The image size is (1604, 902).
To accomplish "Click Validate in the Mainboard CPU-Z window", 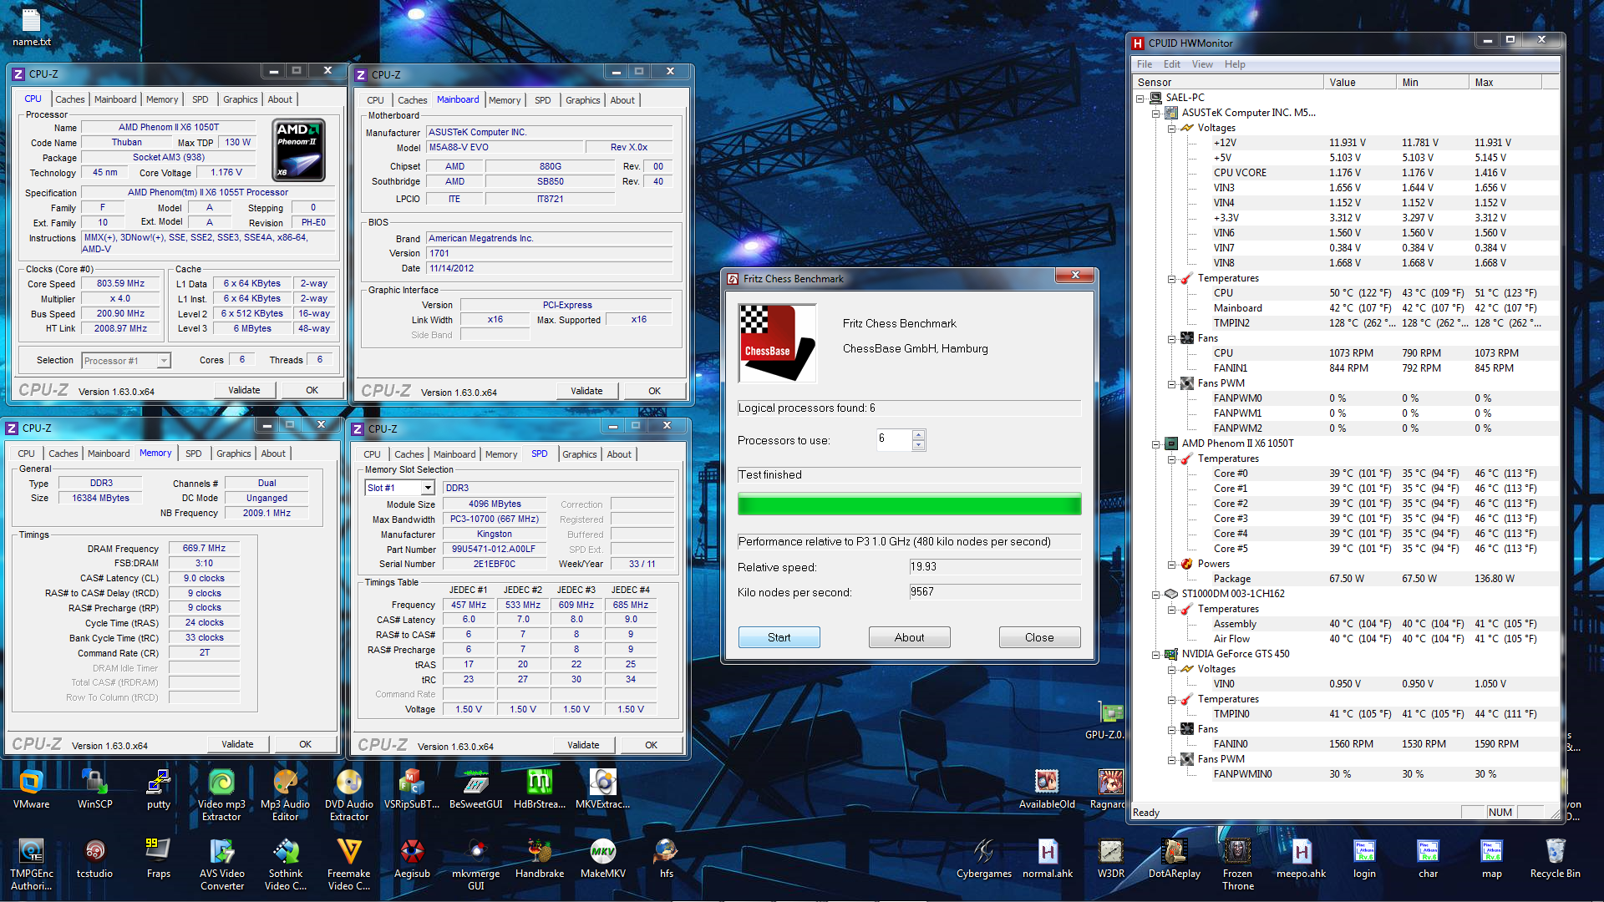I will (586, 391).
